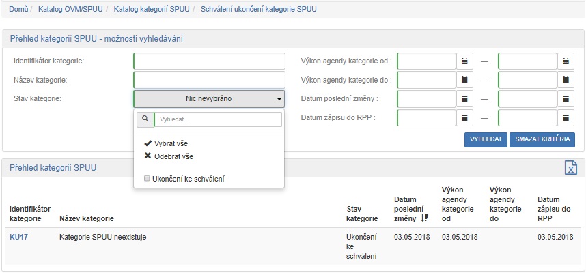Open calendar for Datum zápisu do RPP end
The height and width of the screenshot is (273, 586).
pyautogui.click(x=566, y=118)
